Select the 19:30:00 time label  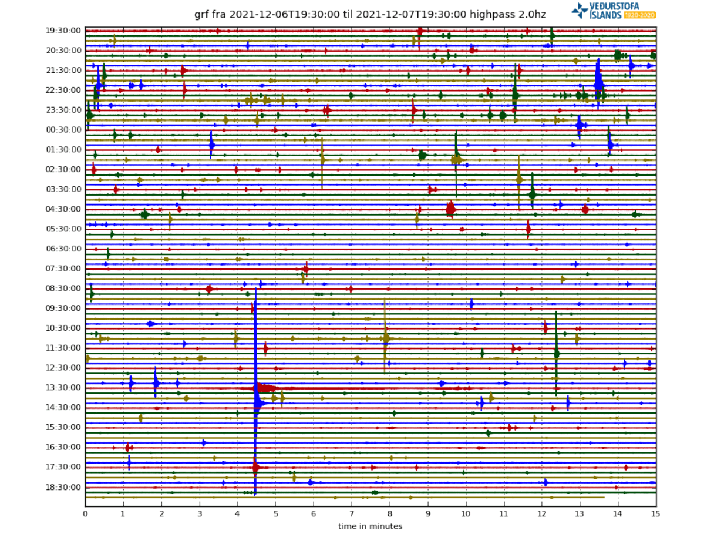pos(63,31)
